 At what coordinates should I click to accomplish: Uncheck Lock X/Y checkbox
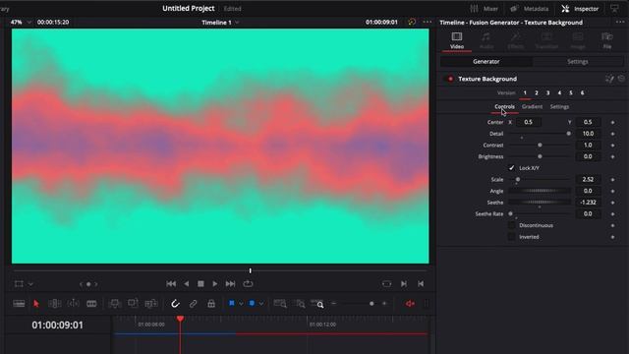[x=511, y=168]
